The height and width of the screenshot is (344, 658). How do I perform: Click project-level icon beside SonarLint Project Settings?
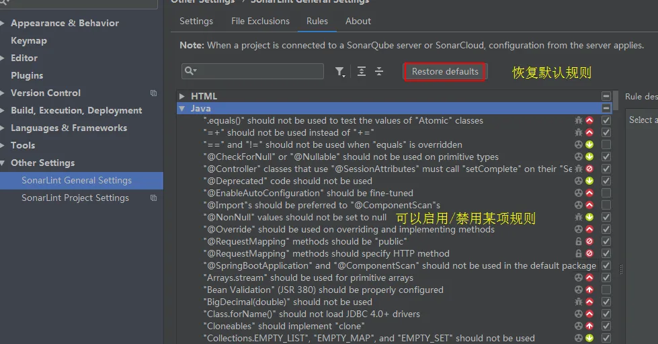(x=154, y=198)
